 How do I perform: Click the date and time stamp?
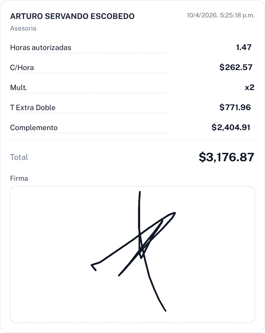[220, 15]
